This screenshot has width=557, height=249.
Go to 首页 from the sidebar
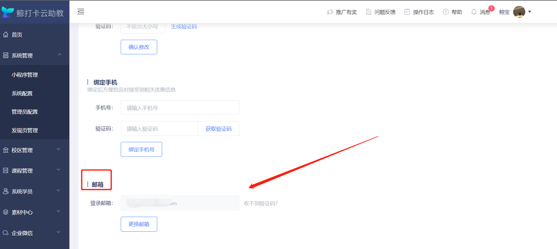point(17,35)
